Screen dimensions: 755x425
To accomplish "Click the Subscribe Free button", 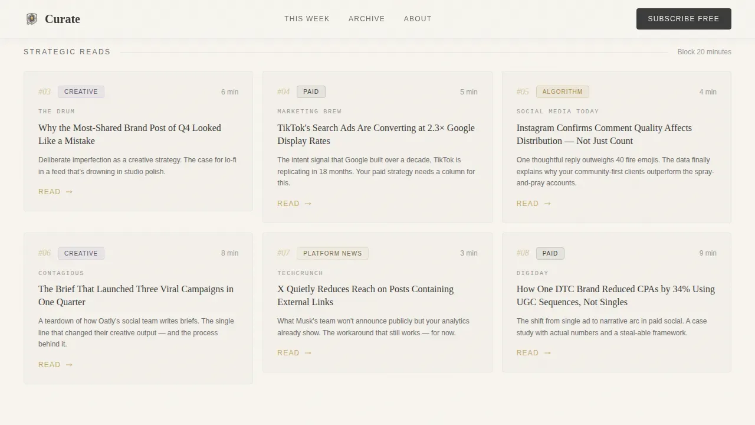I will [x=684, y=19].
